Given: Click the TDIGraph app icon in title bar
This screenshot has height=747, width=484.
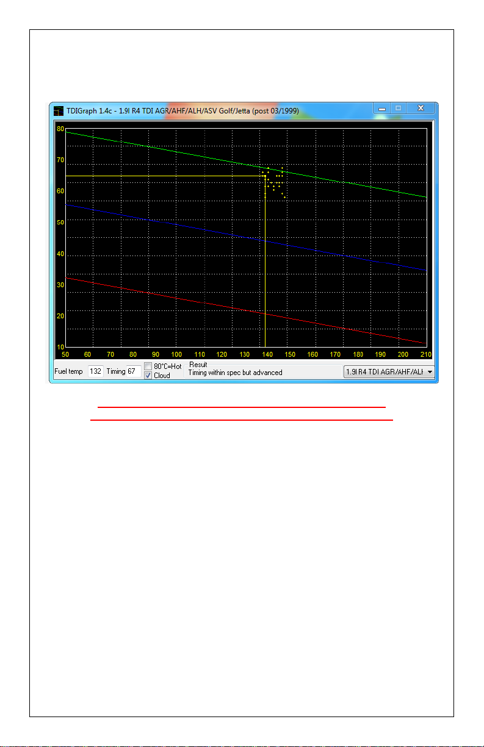Looking at the screenshot, I should pos(59,111).
